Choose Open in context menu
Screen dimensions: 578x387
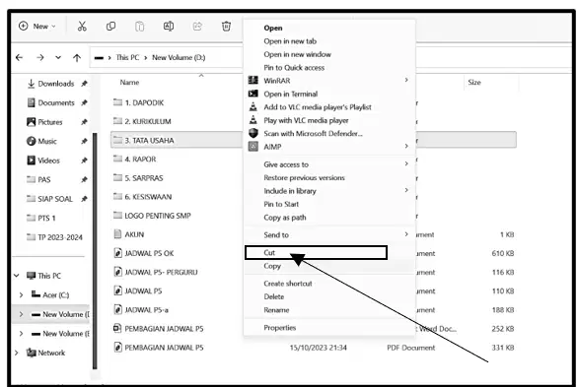click(273, 28)
